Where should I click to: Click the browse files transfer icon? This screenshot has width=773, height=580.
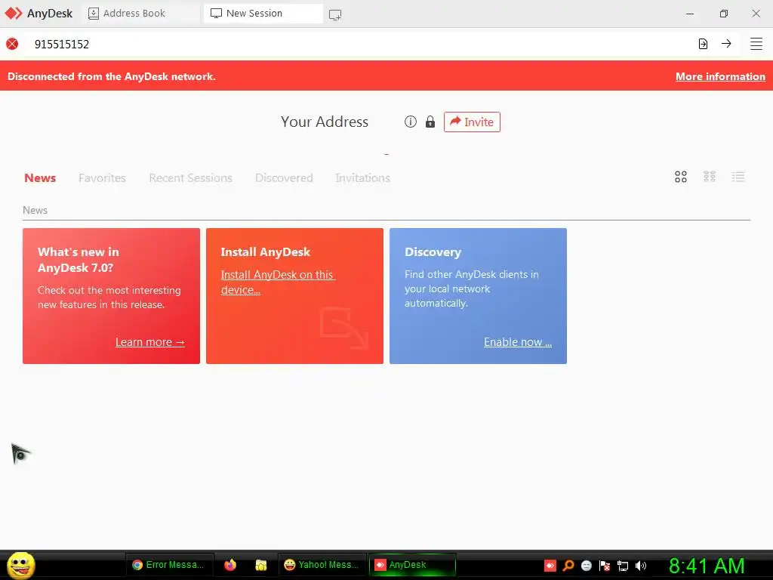pos(703,44)
